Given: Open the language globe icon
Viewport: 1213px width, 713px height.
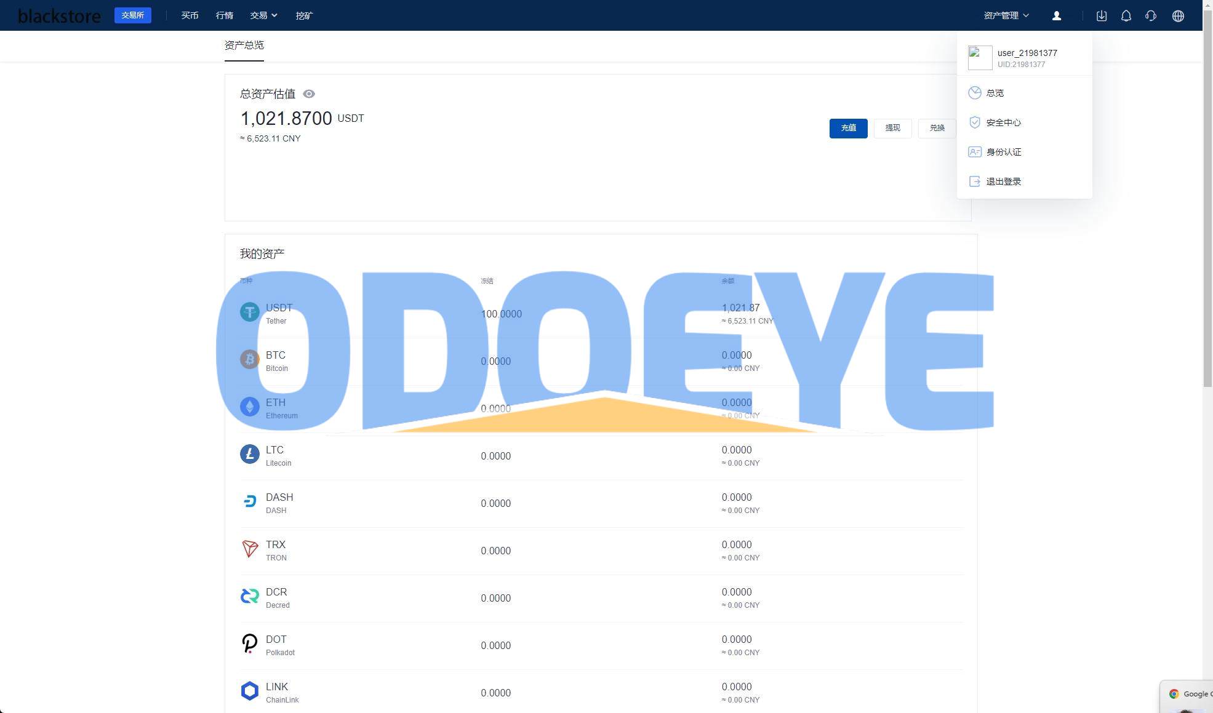Looking at the screenshot, I should click(1178, 16).
